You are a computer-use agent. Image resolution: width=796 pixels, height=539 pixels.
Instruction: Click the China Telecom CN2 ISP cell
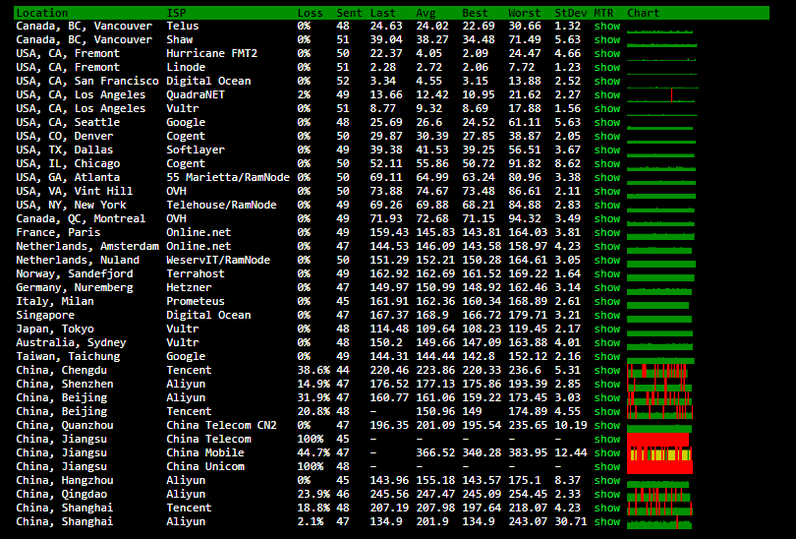pos(221,425)
